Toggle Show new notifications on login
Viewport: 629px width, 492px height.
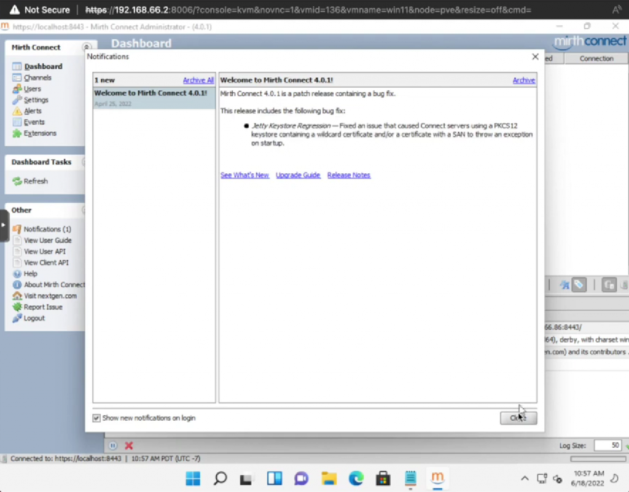[96, 418]
